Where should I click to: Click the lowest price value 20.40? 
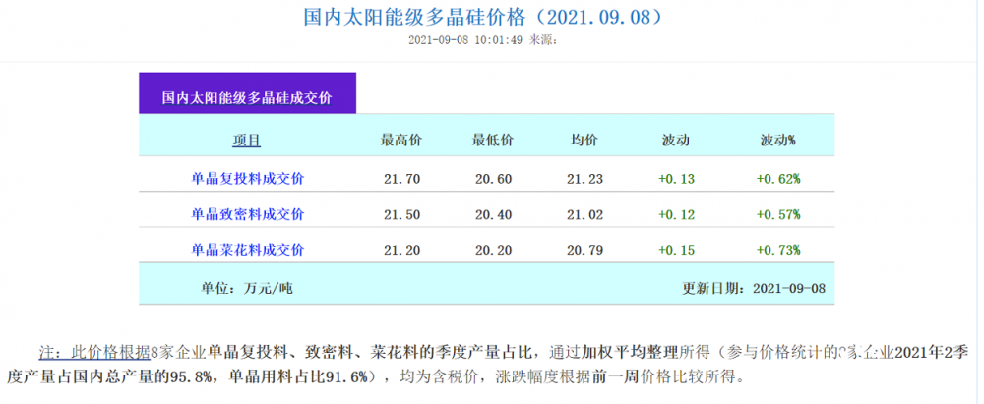point(493,214)
